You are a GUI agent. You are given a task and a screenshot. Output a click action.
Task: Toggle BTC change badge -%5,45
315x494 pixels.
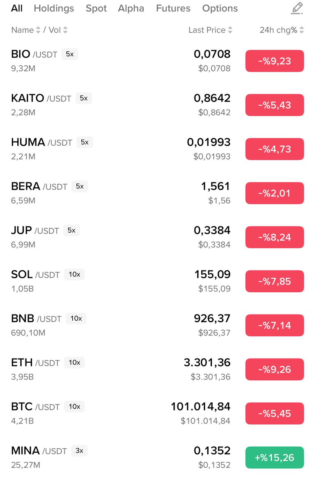coord(274,413)
